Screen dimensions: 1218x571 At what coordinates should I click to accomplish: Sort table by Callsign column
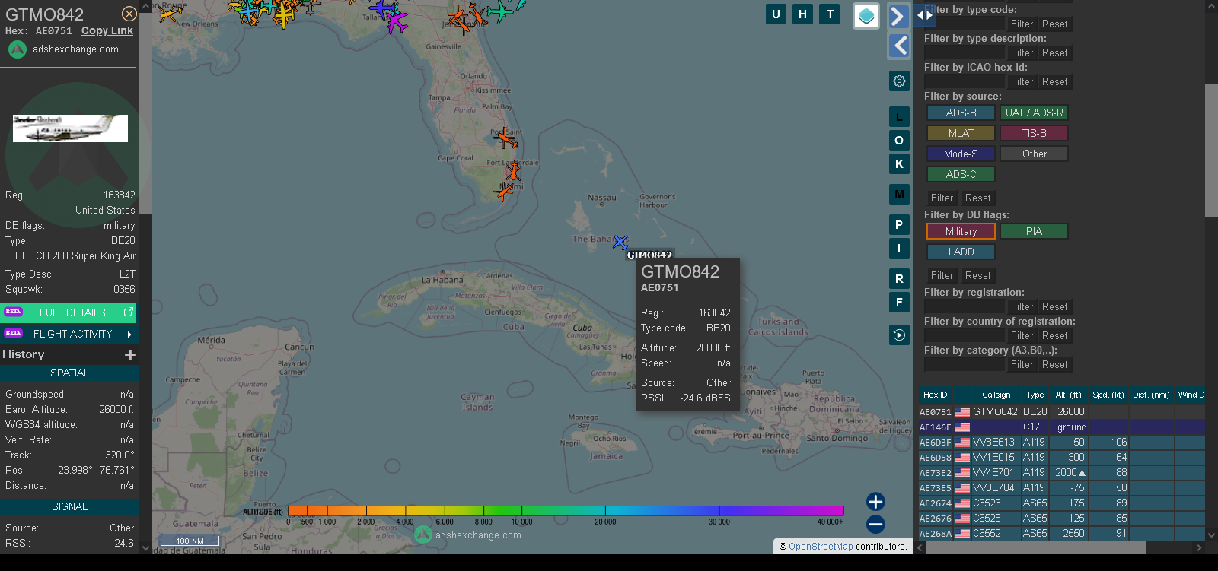pos(996,395)
